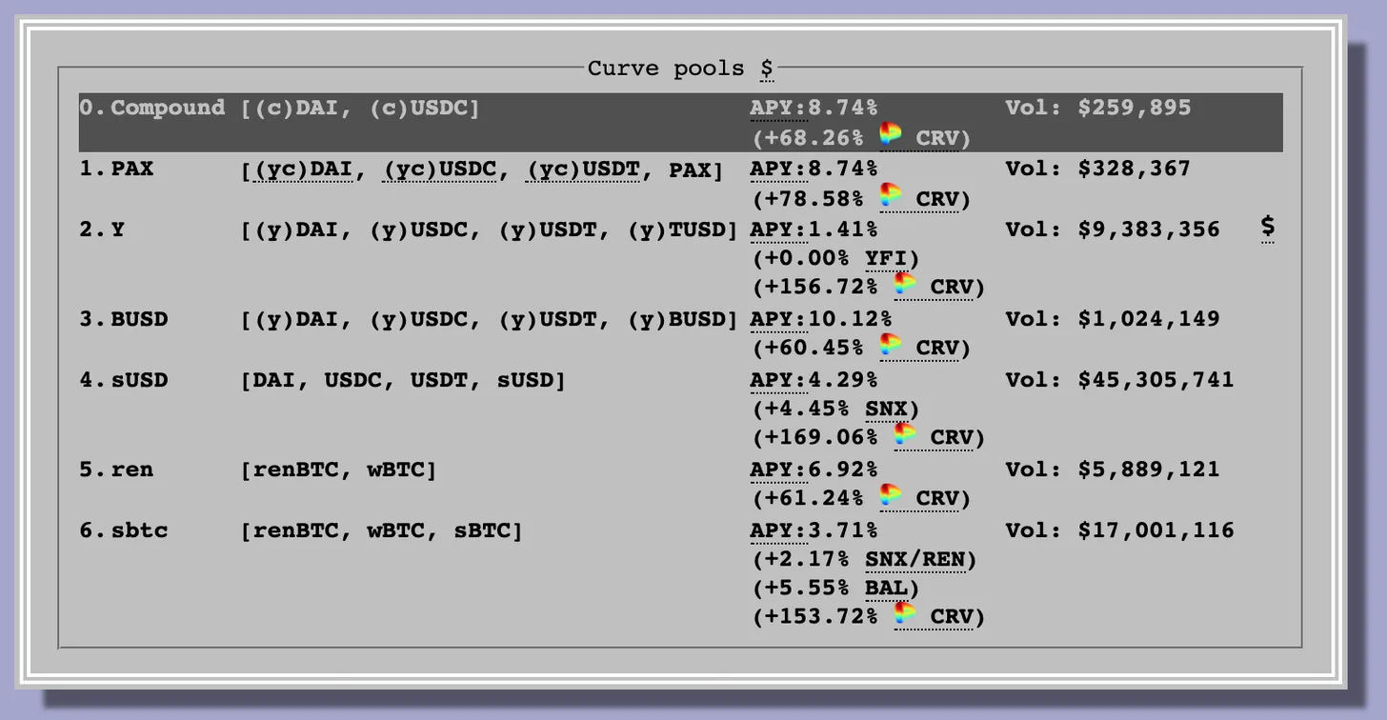Open the Compound pool row
The width and height of the screenshot is (1387, 720).
coord(168,108)
